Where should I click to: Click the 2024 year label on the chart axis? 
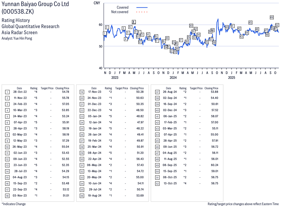173,78
